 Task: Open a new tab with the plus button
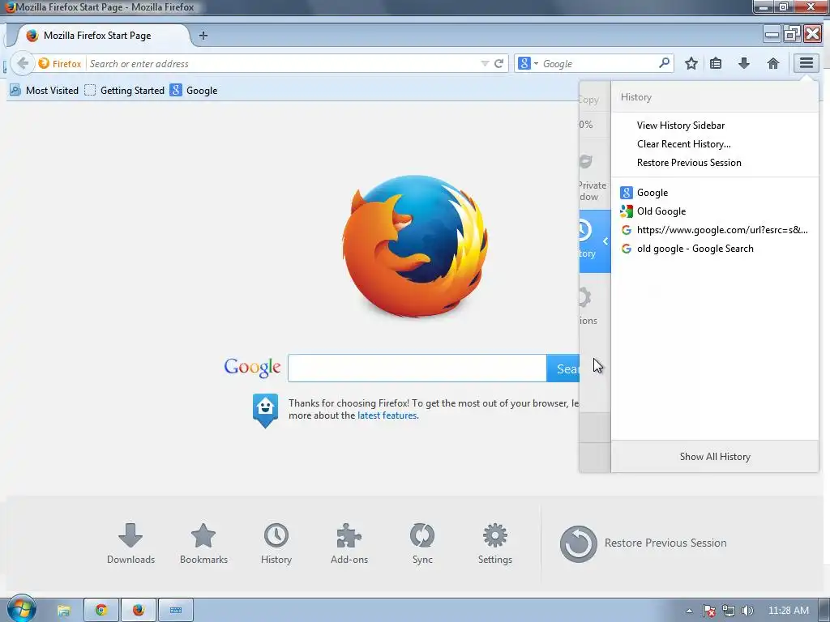[203, 36]
